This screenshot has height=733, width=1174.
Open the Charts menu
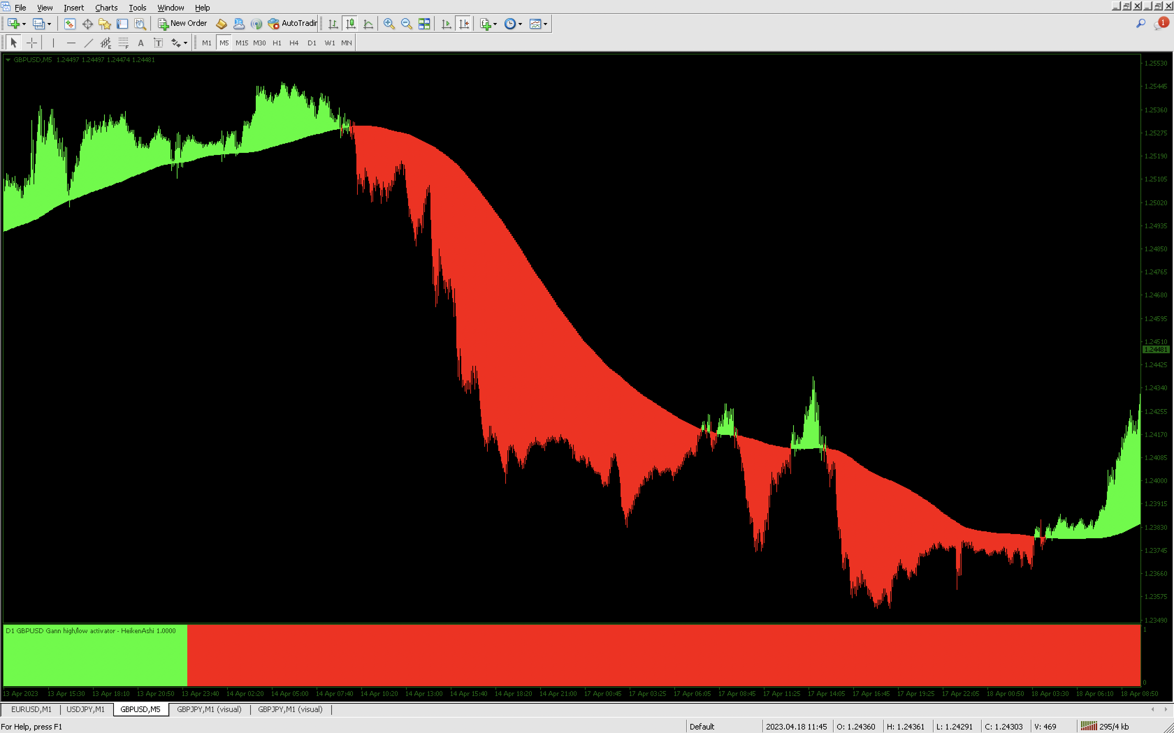(x=106, y=8)
